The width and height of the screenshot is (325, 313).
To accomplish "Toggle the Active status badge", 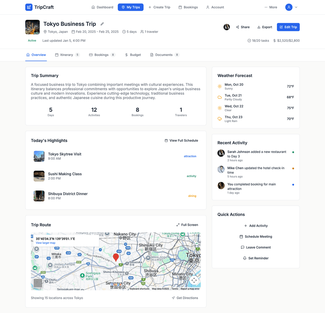I will pos(32,40).
